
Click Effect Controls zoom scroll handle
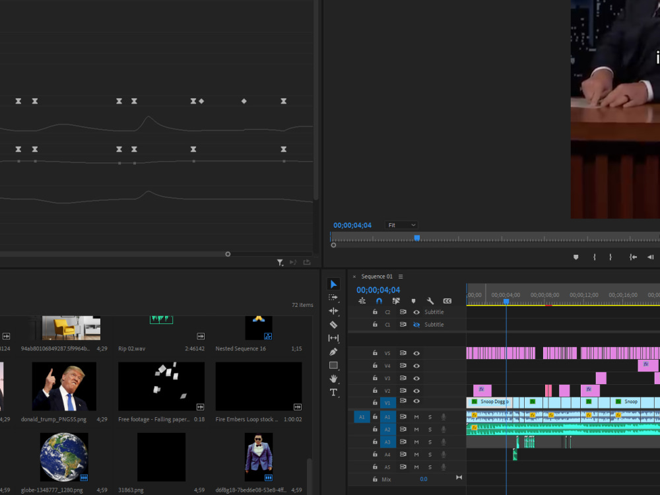click(228, 254)
